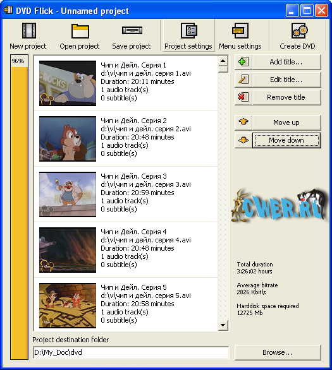Click the green plus Add title icon

[243, 62]
